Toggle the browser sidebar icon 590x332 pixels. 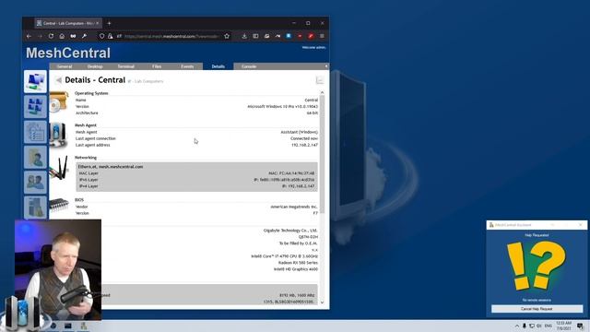[255, 36]
